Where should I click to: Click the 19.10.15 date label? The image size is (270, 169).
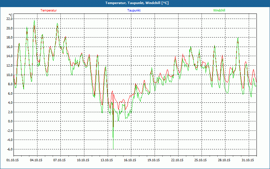pos(154,160)
